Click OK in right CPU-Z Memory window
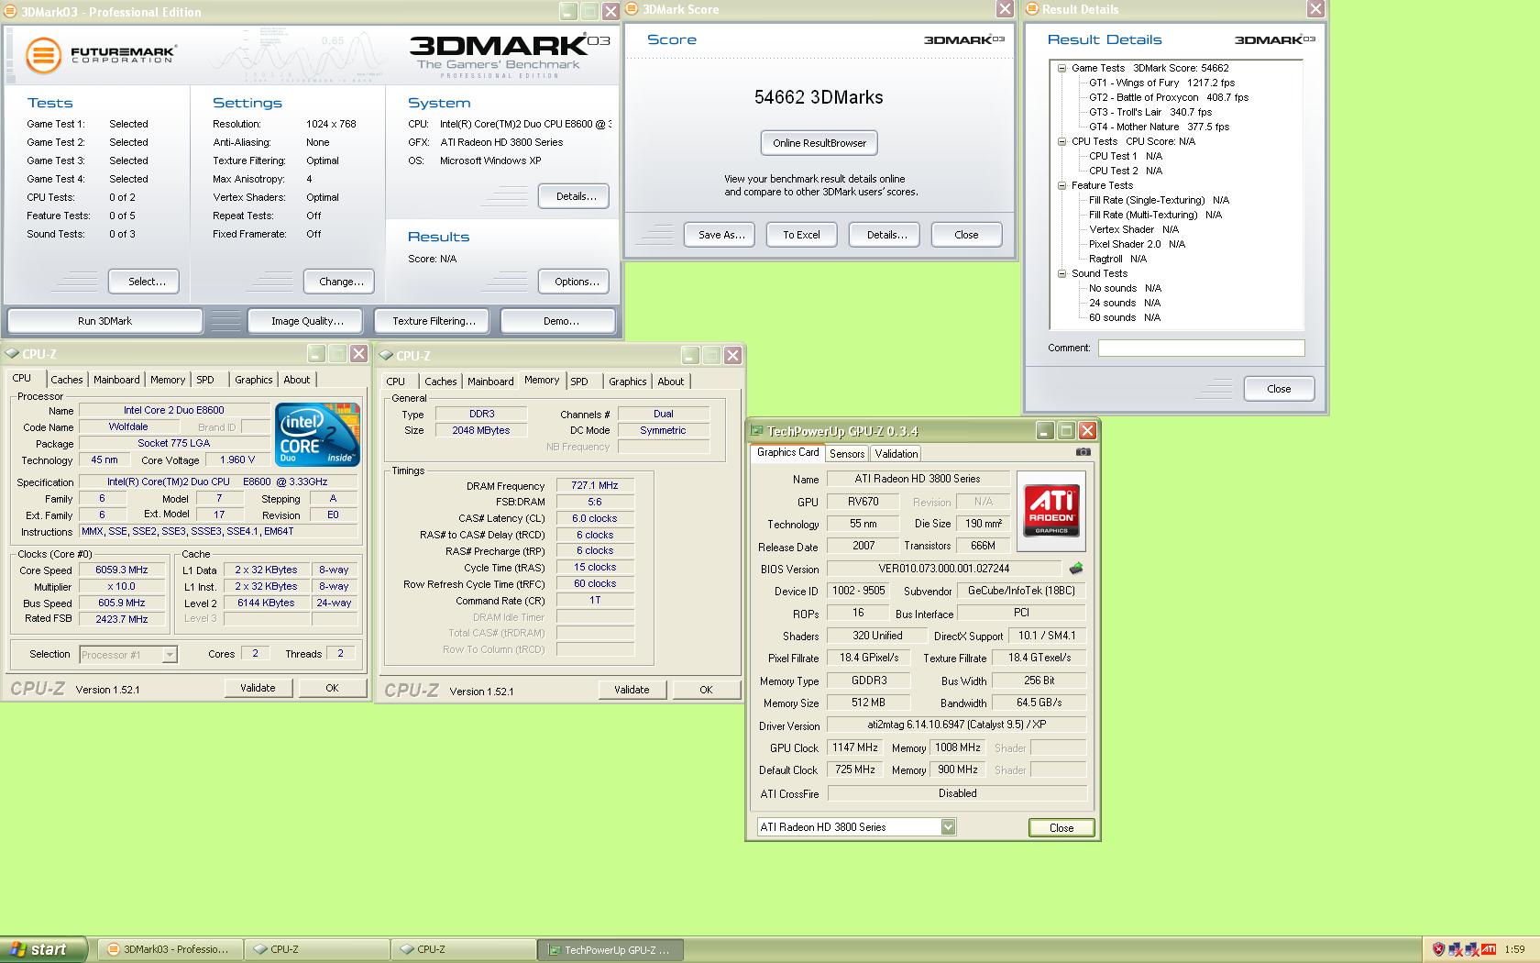The image size is (1540, 963). pyautogui.click(x=706, y=690)
